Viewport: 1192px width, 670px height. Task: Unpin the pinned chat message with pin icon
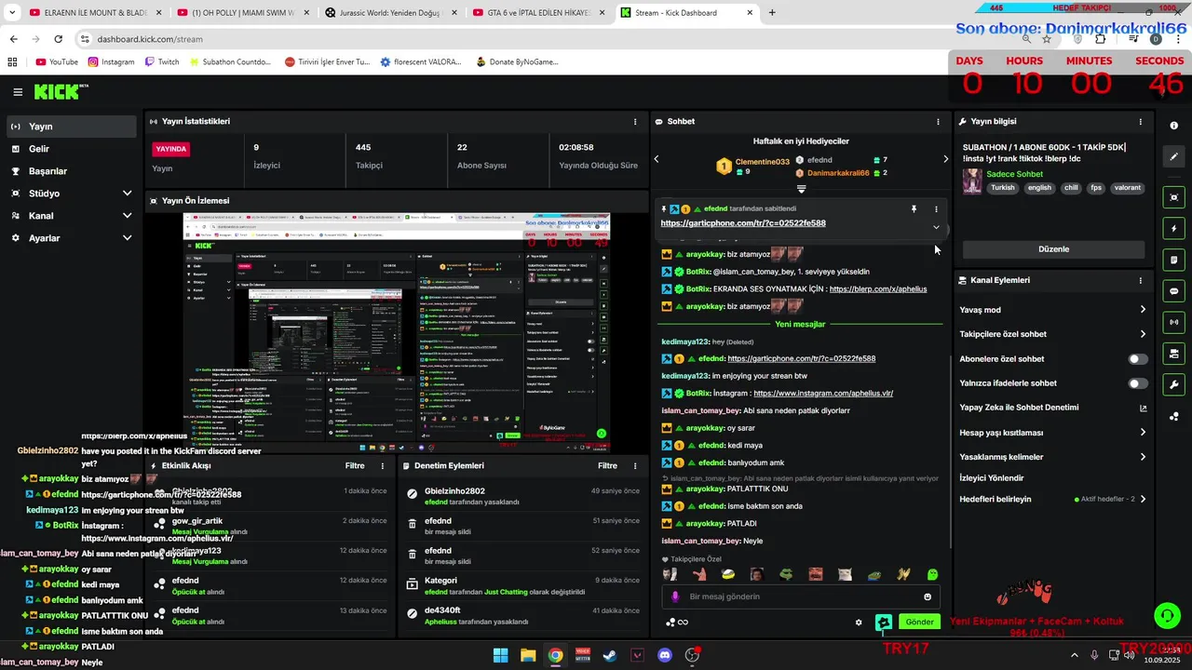[914, 209]
